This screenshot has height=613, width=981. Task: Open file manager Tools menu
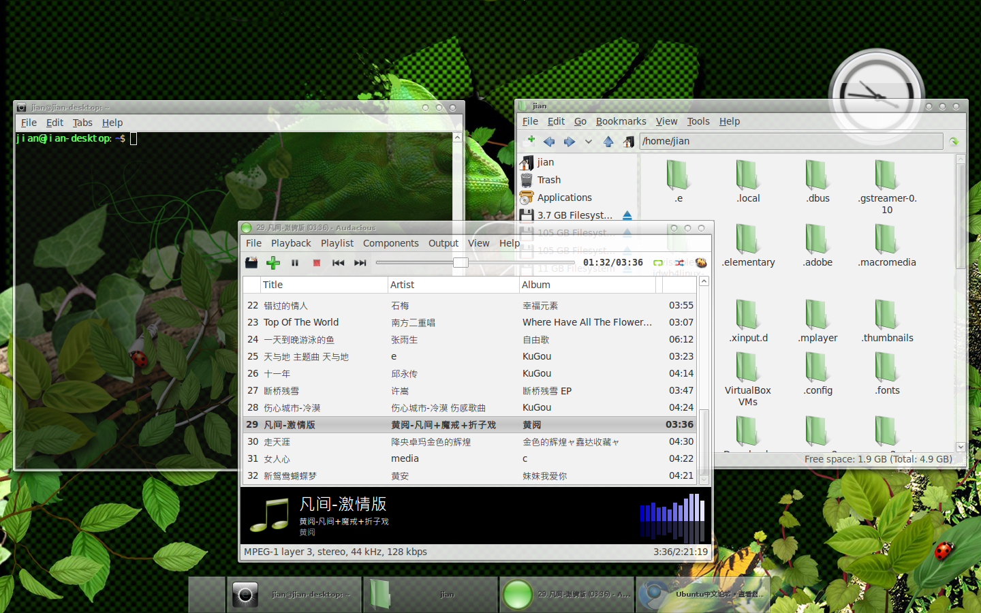698,121
